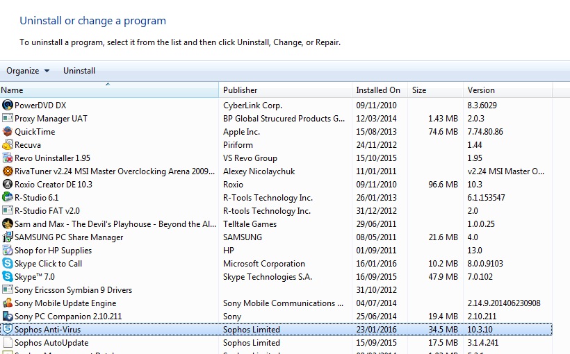
Task: Click the Sophos Anti-Virus shield icon
Action: coord(7,329)
